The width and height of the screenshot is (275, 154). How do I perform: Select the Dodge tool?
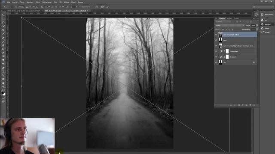3,64
